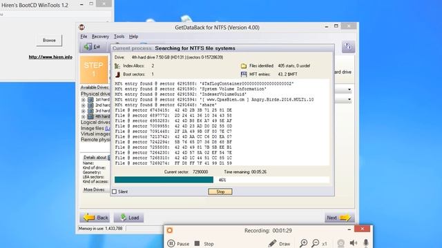Screen dimensions: 442x248
Task: Enable the Silent checkbox
Action: pyautogui.click(x=115, y=192)
